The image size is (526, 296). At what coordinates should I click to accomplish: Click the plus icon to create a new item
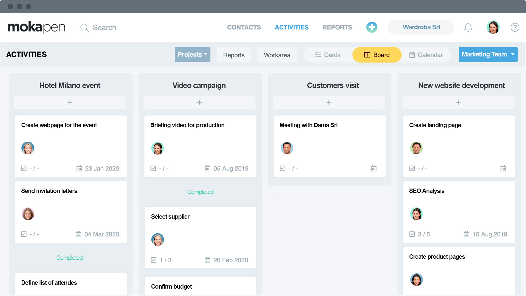372,27
